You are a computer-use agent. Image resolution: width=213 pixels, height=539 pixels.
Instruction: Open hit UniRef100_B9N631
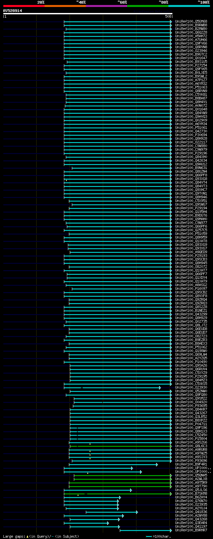(191, 168)
